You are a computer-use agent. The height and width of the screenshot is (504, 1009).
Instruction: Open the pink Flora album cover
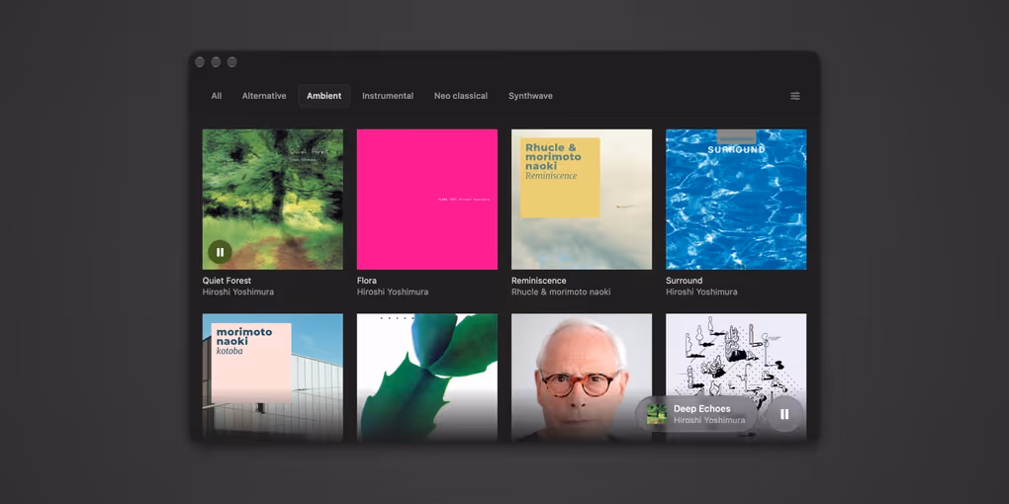click(x=427, y=200)
